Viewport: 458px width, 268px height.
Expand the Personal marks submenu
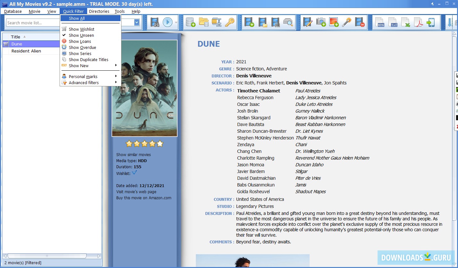[90, 76]
